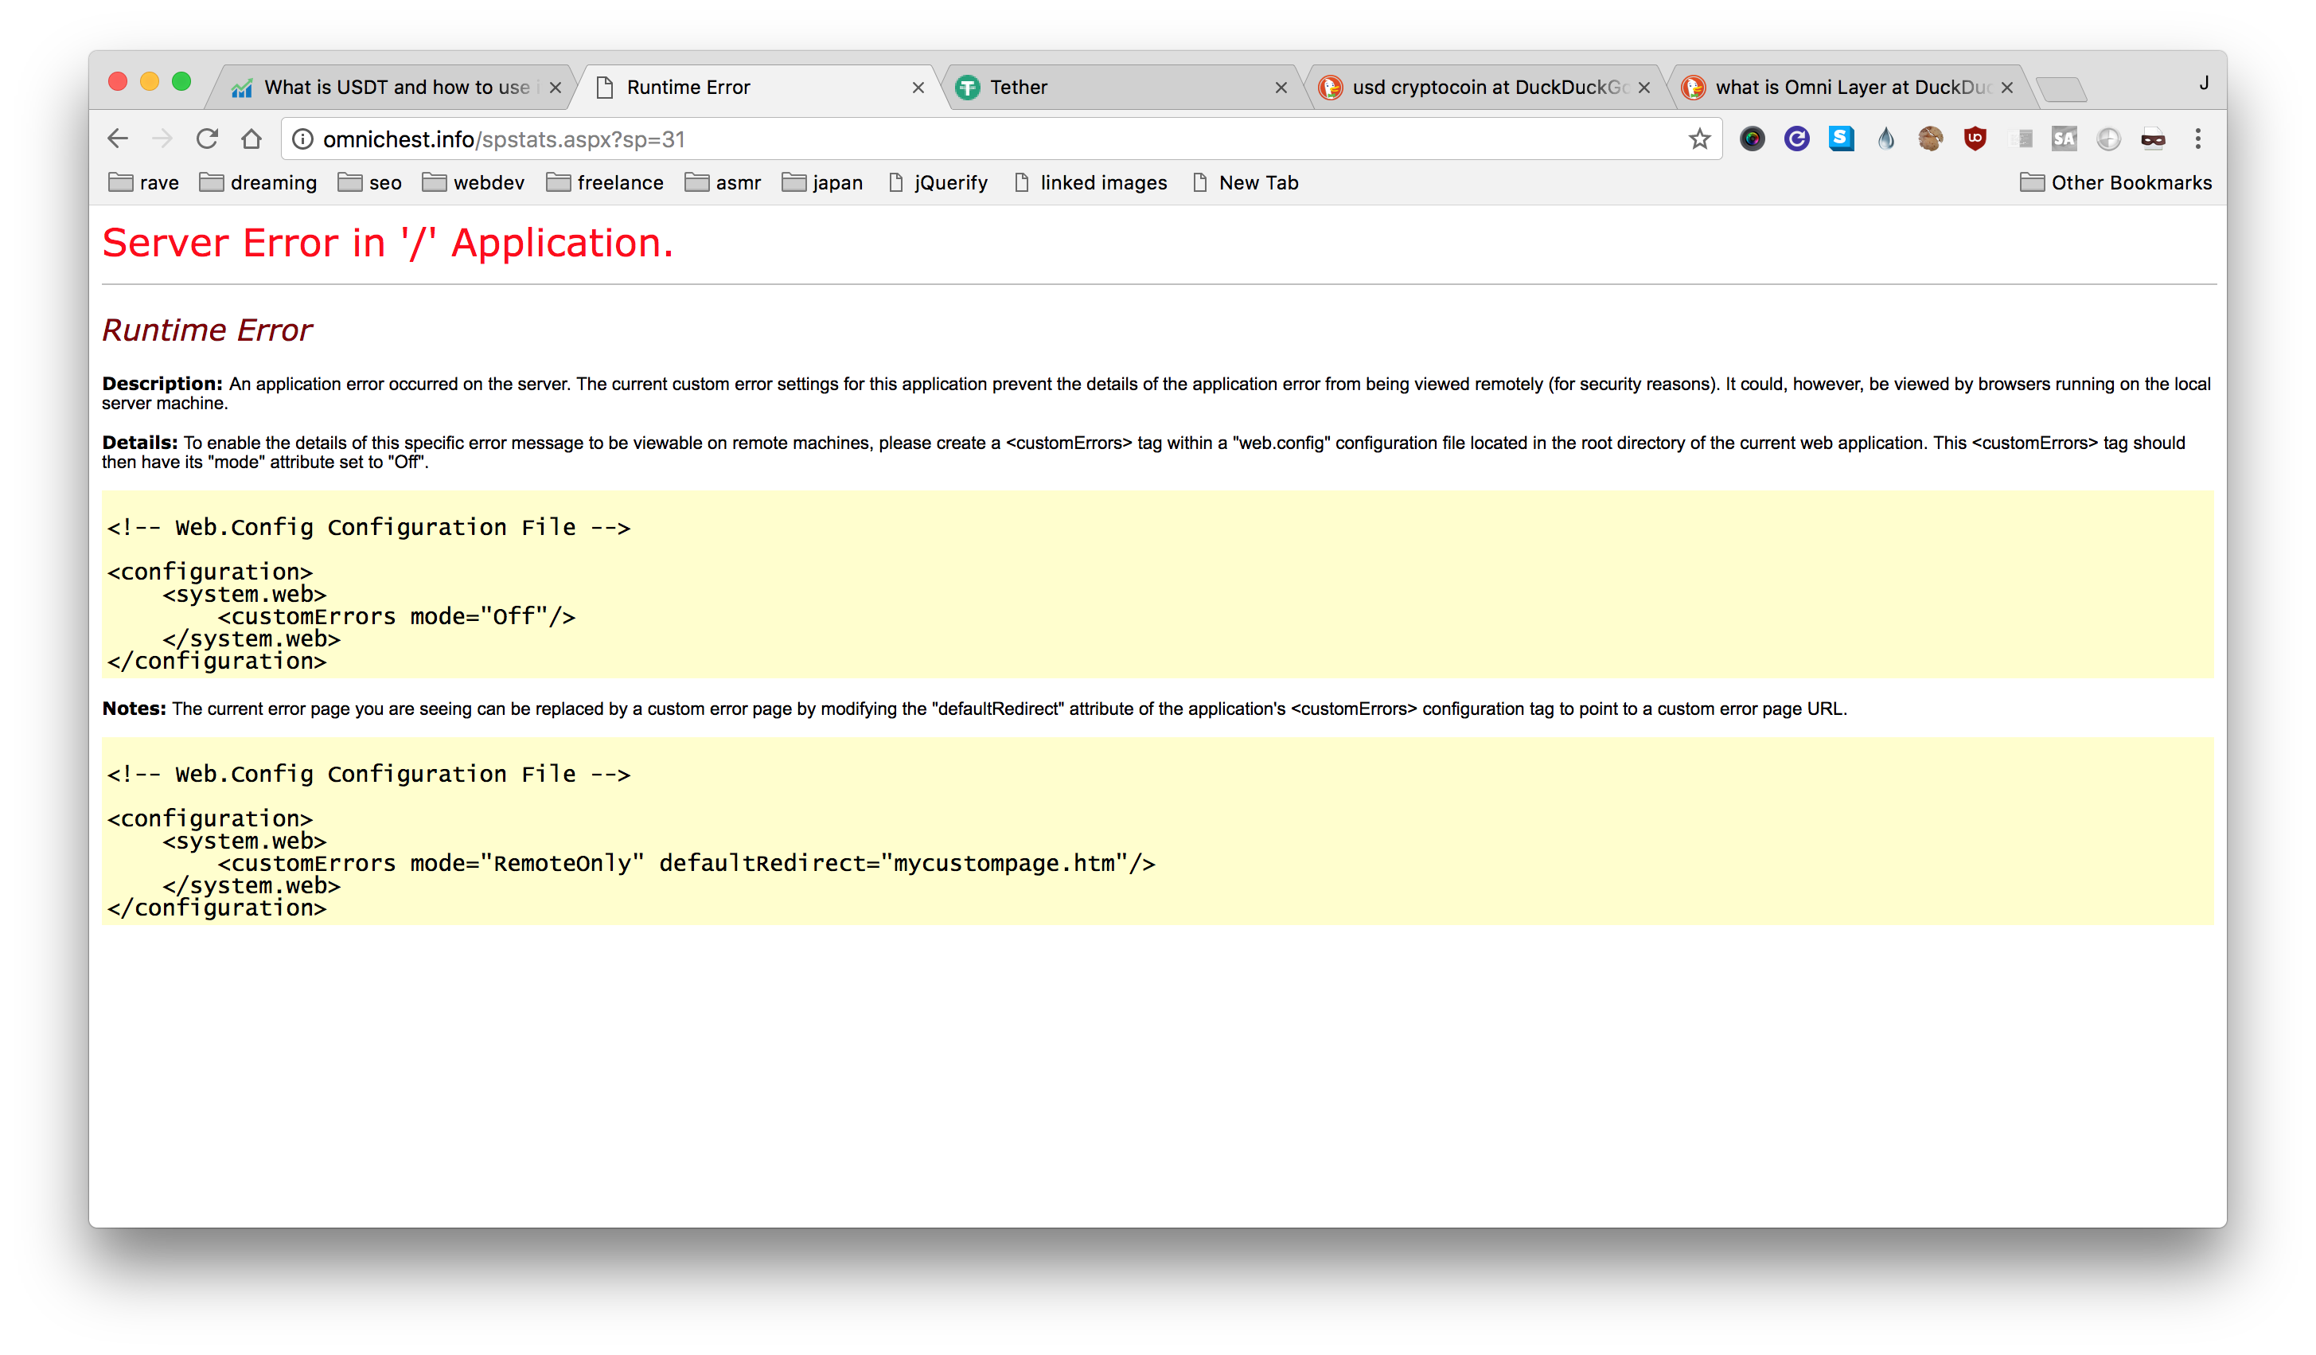Open the webdev bookmarks folder
Image resolution: width=2316 pixels, height=1355 pixels.
pyautogui.click(x=474, y=183)
